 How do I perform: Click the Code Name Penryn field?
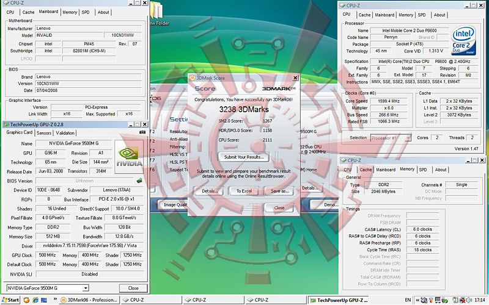[x=391, y=37]
